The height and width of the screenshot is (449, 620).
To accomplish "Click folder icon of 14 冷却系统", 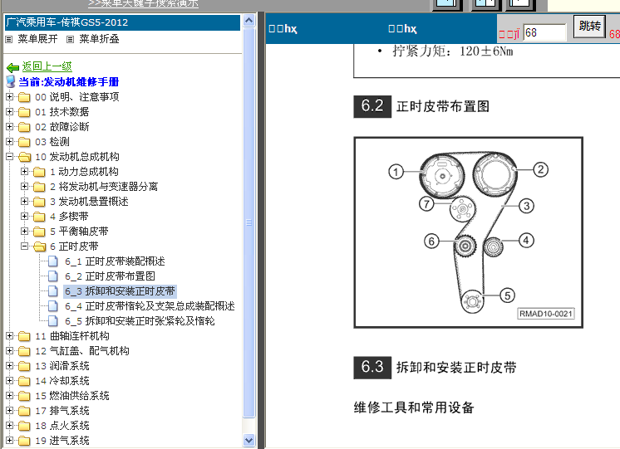I will (x=24, y=381).
